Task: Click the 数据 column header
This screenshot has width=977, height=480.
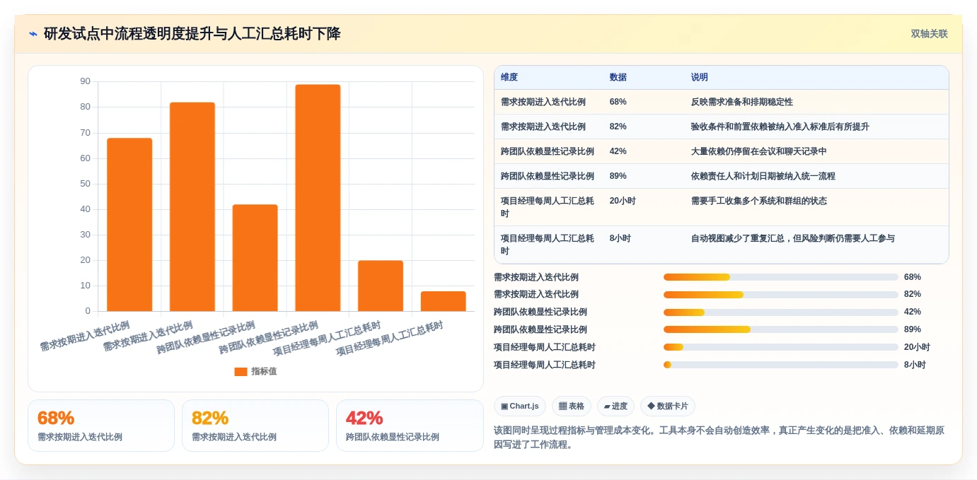Action: 618,77
